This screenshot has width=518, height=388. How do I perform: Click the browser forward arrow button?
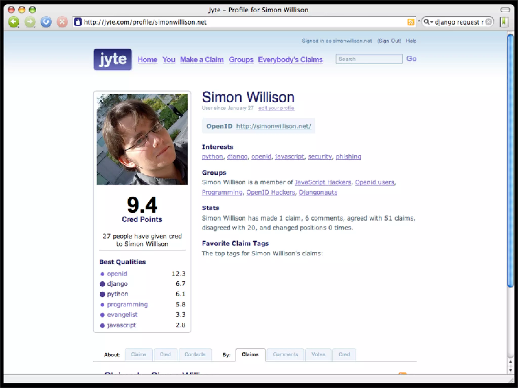coord(30,22)
